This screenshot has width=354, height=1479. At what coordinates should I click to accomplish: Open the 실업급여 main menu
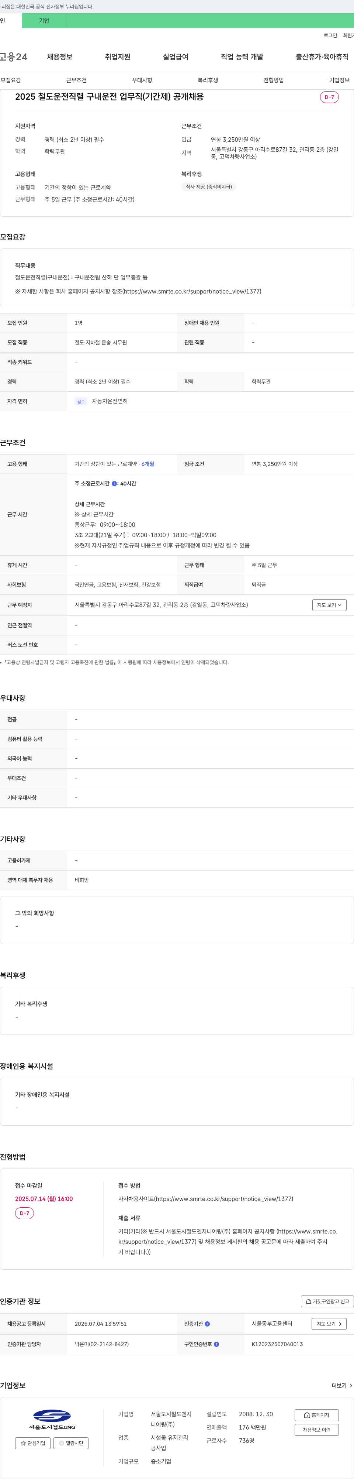[176, 57]
